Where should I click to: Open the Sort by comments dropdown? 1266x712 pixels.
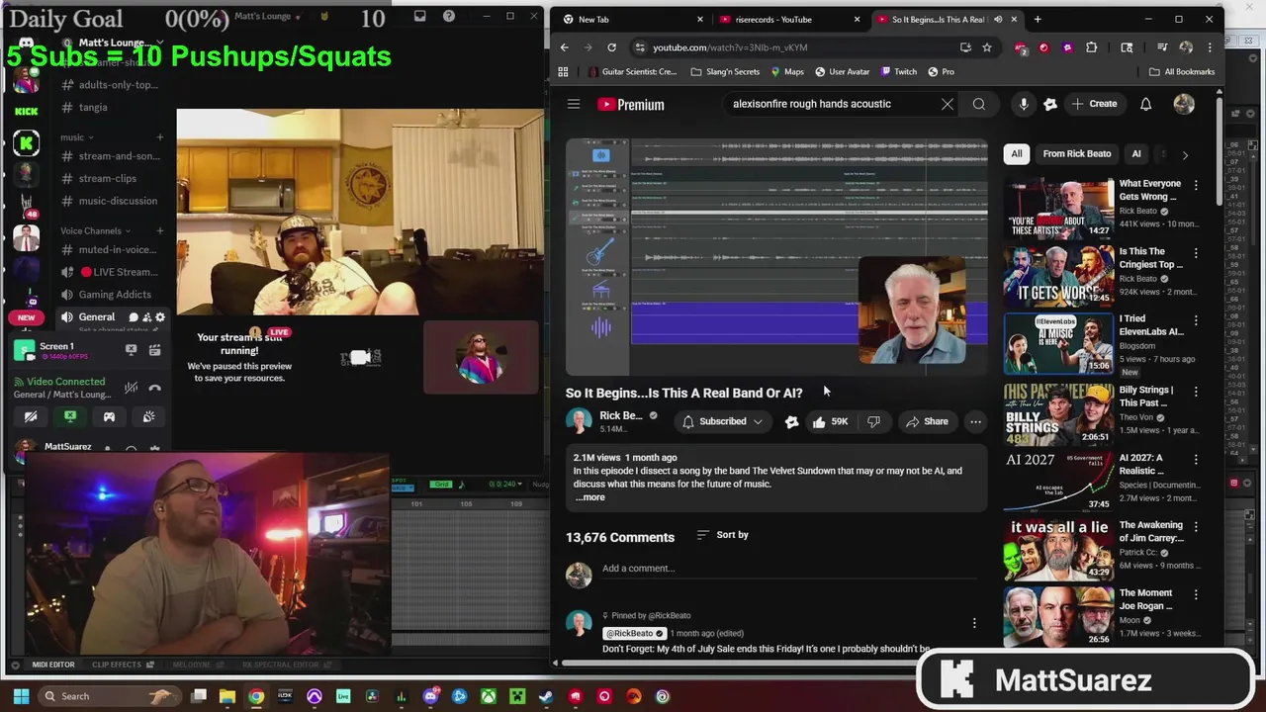point(723,535)
